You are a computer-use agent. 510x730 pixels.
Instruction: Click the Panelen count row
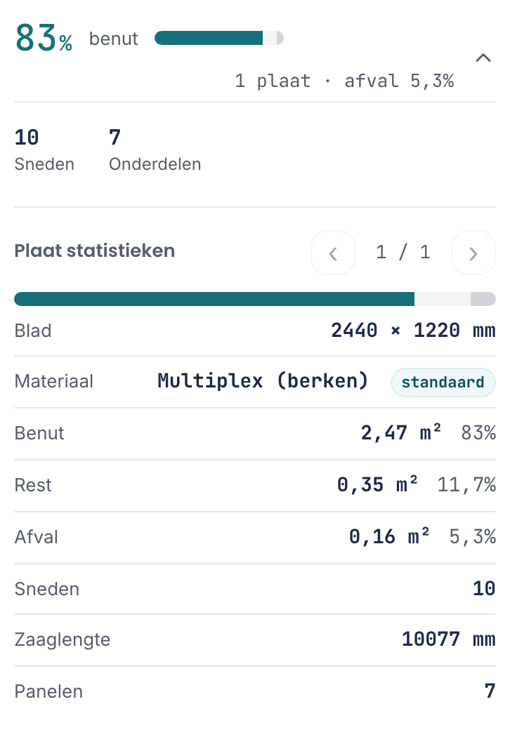(255, 691)
